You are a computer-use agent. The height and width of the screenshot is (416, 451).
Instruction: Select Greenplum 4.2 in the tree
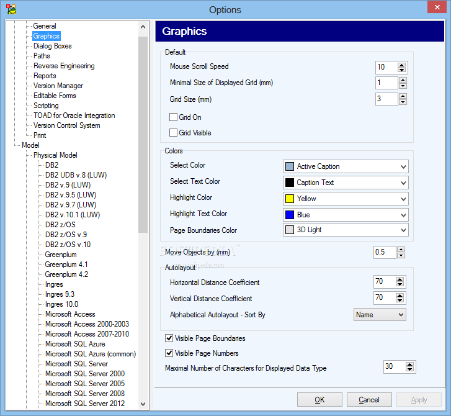tap(66, 274)
